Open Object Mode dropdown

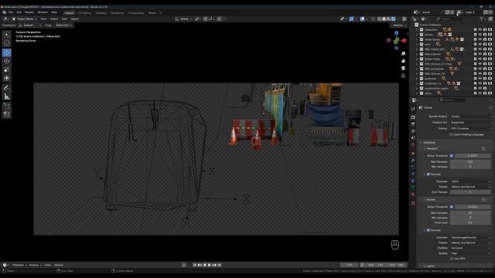pos(24,19)
